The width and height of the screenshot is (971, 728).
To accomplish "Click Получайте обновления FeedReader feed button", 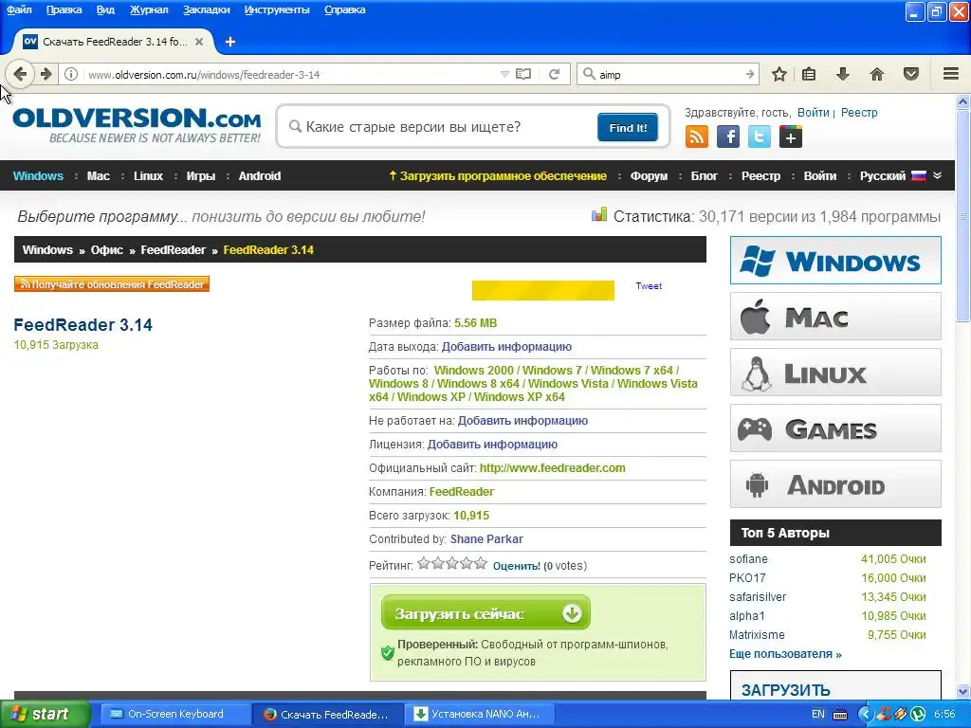I will point(112,284).
